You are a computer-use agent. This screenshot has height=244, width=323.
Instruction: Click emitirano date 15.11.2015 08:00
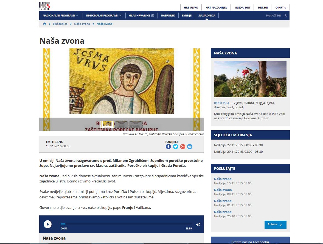click(58, 146)
